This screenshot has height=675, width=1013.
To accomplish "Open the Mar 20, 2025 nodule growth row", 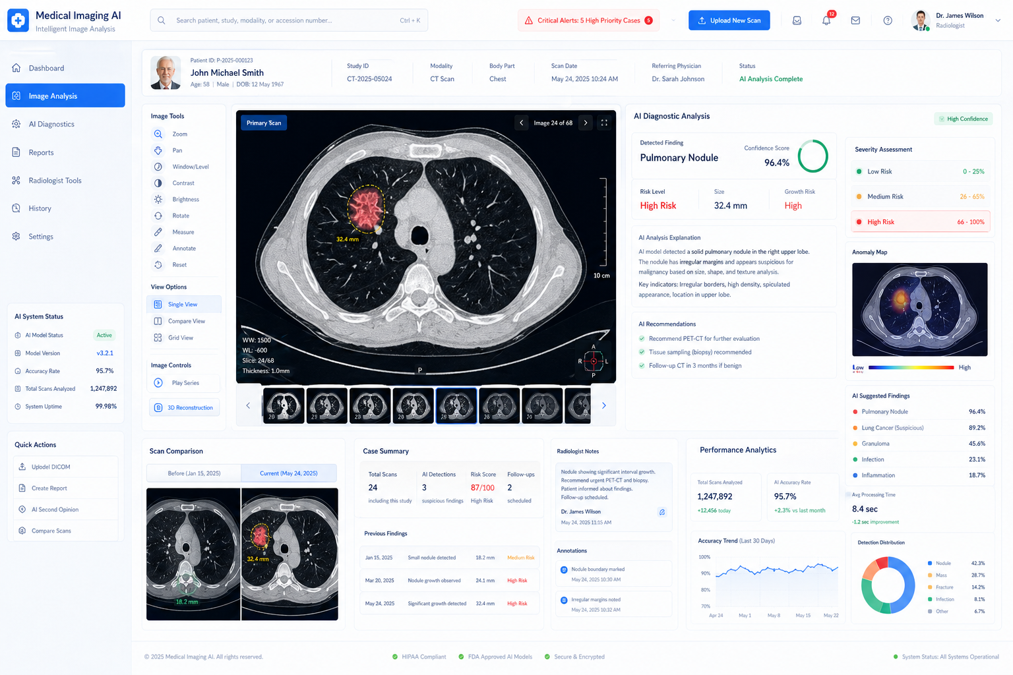I will tap(450, 581).
